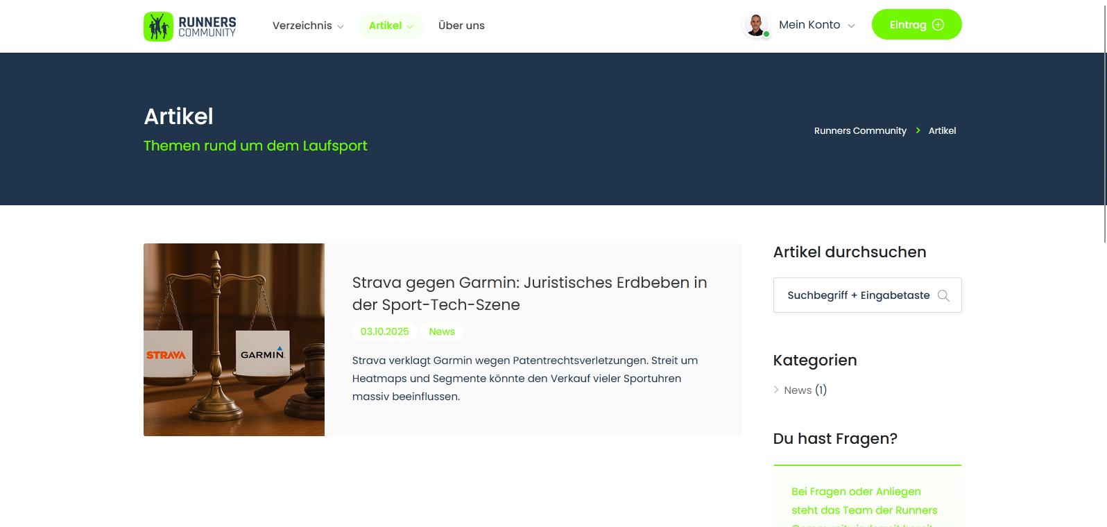
Task: Focus the Suchbegriff search input field
Action: point(868,295)
